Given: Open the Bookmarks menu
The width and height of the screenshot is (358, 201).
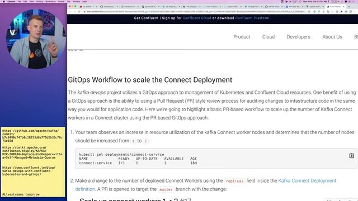Looking at the screenshot, I should [50, 1].
